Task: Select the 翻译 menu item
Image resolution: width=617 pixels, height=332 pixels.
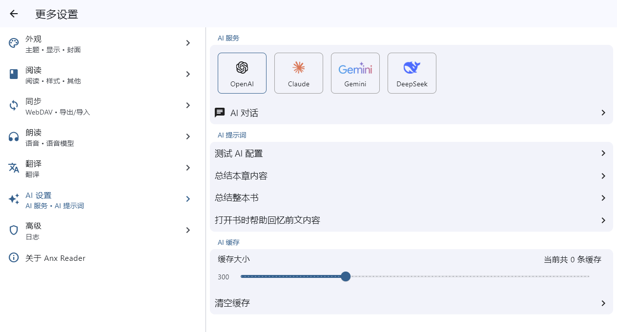Action: pos(103,168)
